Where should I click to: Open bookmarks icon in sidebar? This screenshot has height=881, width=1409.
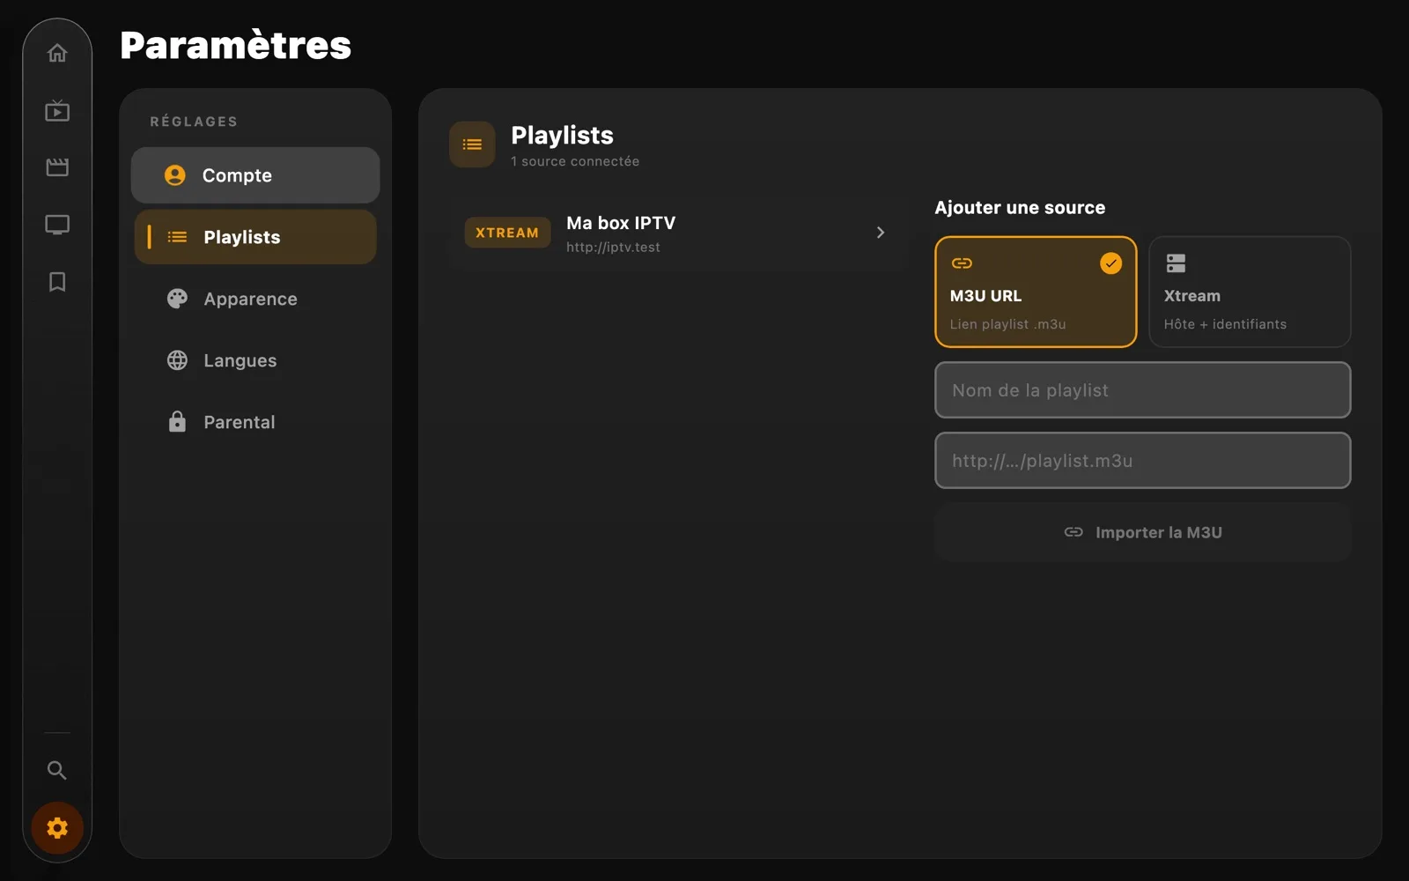(57, 282)
